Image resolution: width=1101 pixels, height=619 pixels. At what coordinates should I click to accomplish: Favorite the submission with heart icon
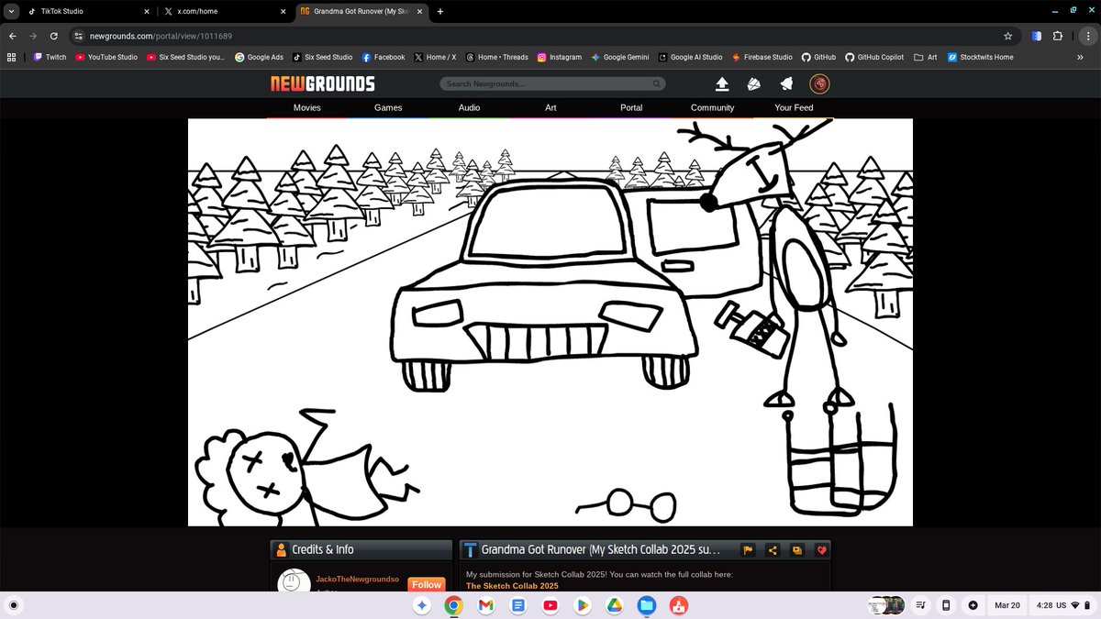click(x=822, y=550)
